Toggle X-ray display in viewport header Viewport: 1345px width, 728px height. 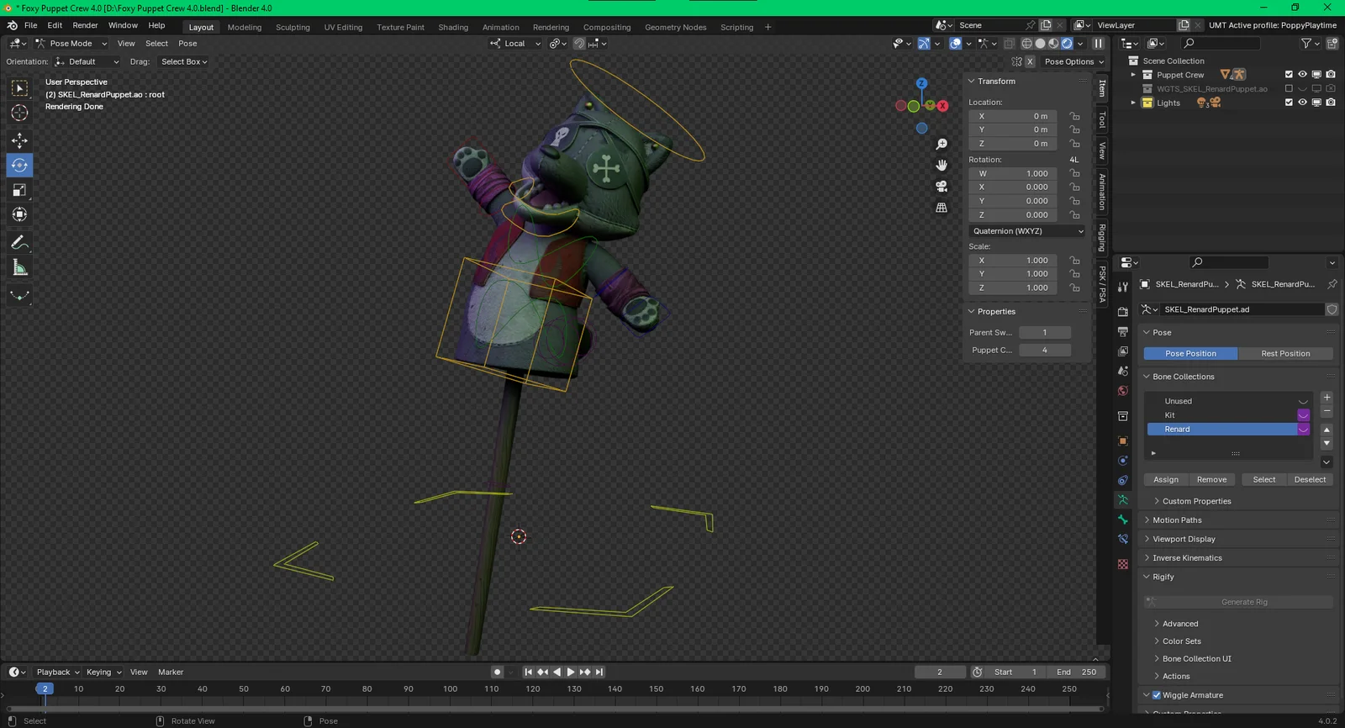click(x=1009, y=43)
